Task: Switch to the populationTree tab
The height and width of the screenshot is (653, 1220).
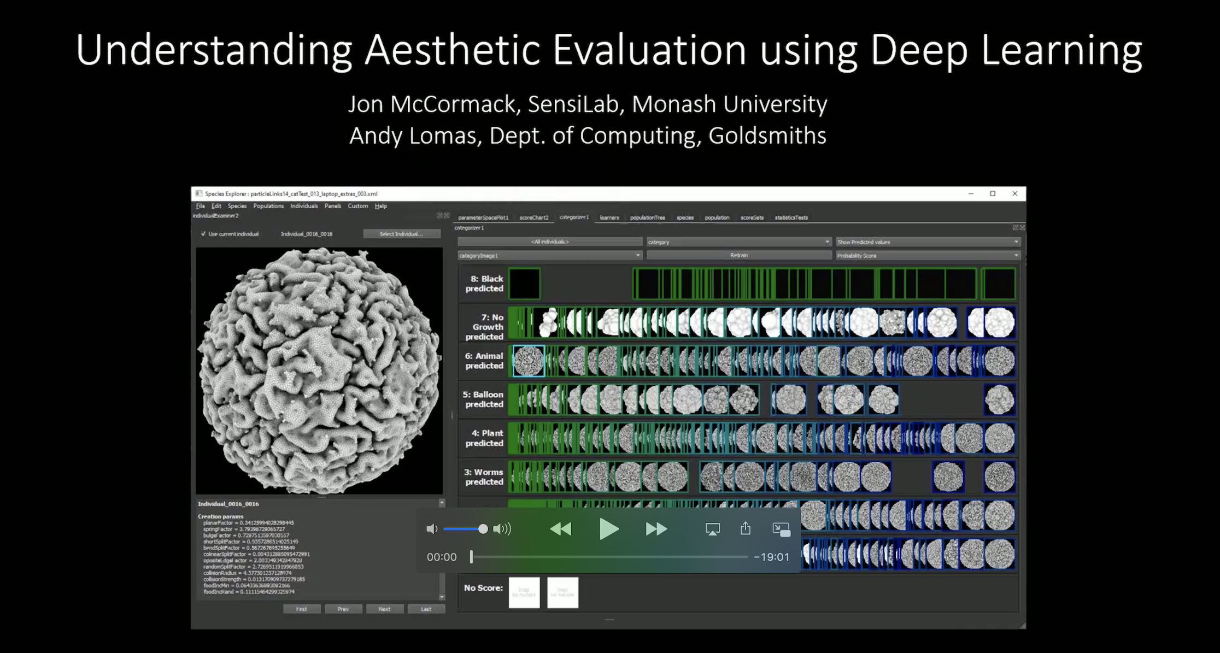Action: coord(647,217)
